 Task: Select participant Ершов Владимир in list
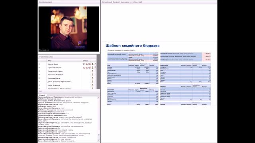(54, 85)
